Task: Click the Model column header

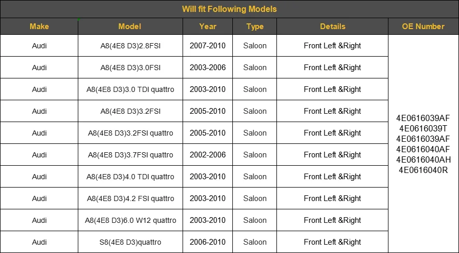Action: [130, 26]
